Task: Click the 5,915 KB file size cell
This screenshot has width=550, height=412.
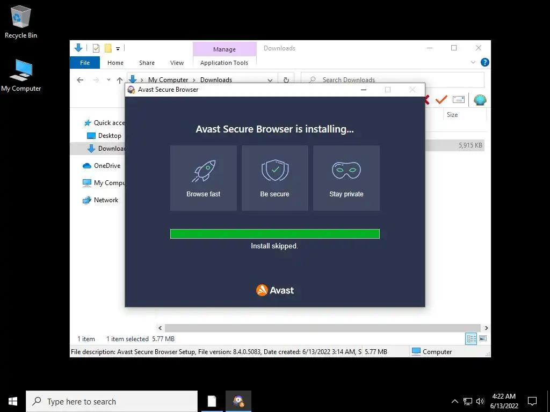Action: 470,145
